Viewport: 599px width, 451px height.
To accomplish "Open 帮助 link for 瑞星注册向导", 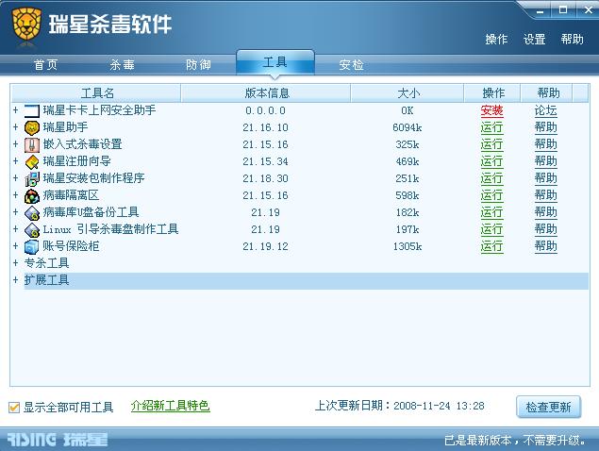I will point(545,161).
